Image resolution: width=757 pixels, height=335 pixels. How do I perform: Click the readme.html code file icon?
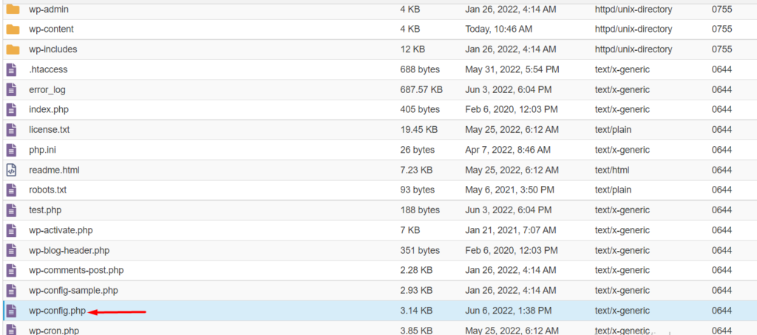[x=11, y=170]
